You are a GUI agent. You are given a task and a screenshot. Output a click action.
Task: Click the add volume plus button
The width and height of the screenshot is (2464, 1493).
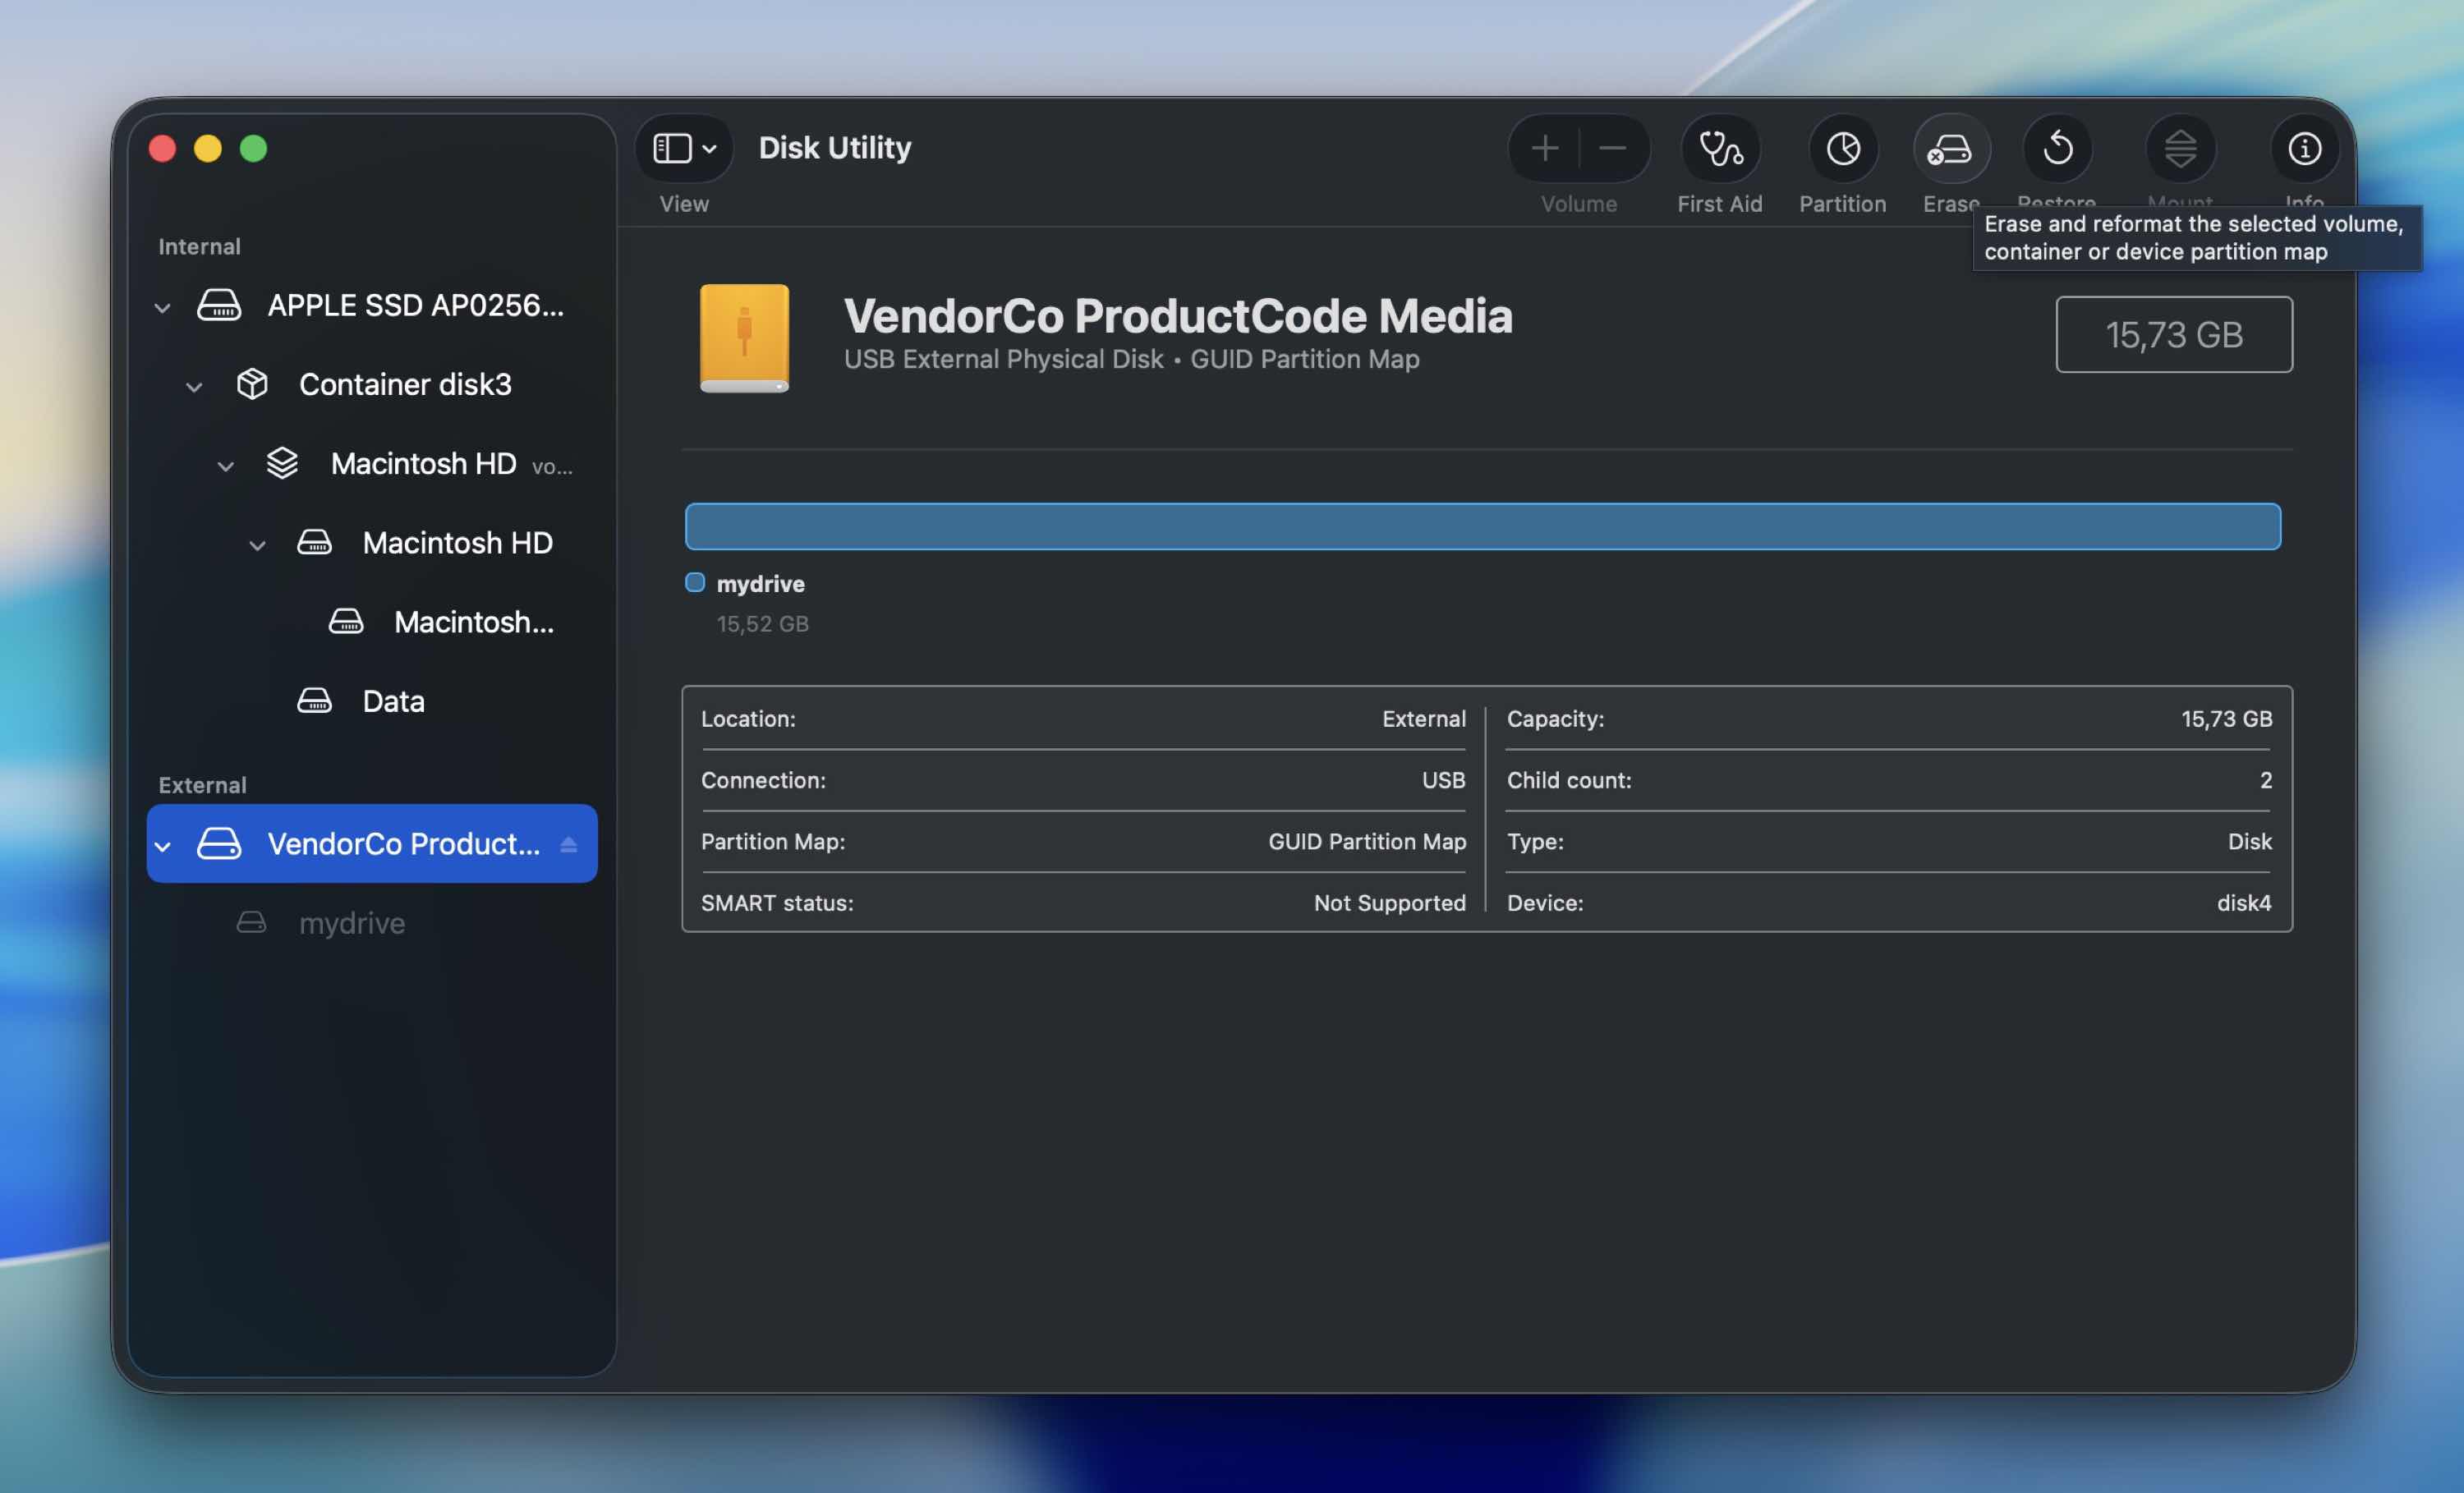1544,149
